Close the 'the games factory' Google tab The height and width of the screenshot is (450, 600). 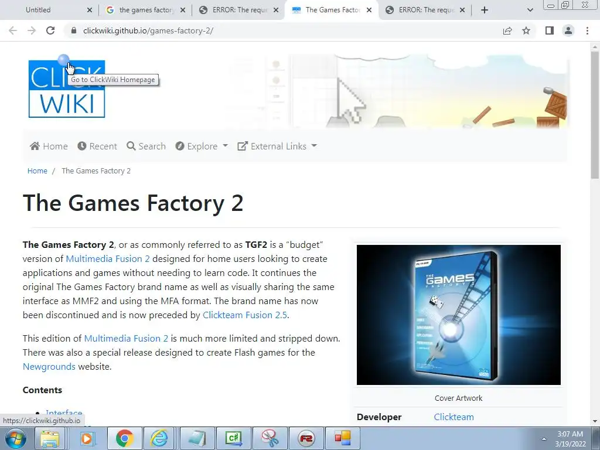coord(183,10)
